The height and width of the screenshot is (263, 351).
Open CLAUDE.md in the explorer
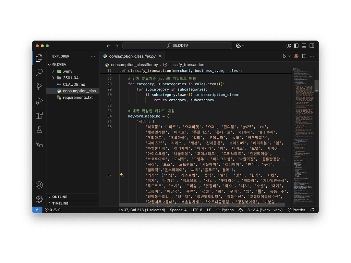click(74, 84)
